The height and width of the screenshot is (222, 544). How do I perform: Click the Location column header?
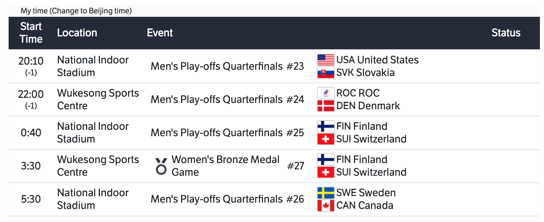[x=77, y=33]
